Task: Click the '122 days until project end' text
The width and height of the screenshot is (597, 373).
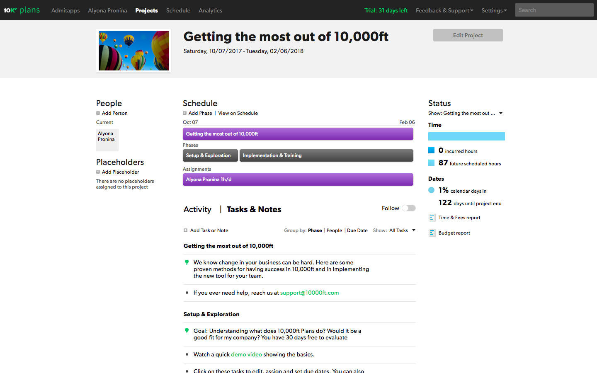Action: pyautogui.click(x=470, y=203)
